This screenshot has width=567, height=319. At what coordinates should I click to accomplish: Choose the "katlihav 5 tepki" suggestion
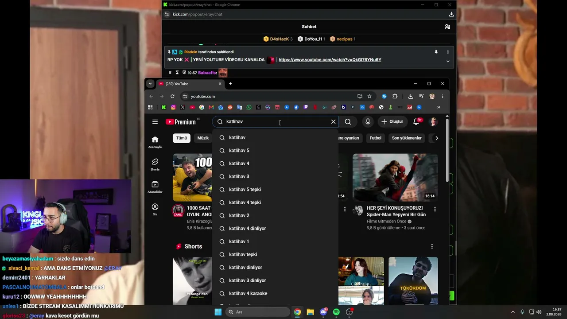276,190
